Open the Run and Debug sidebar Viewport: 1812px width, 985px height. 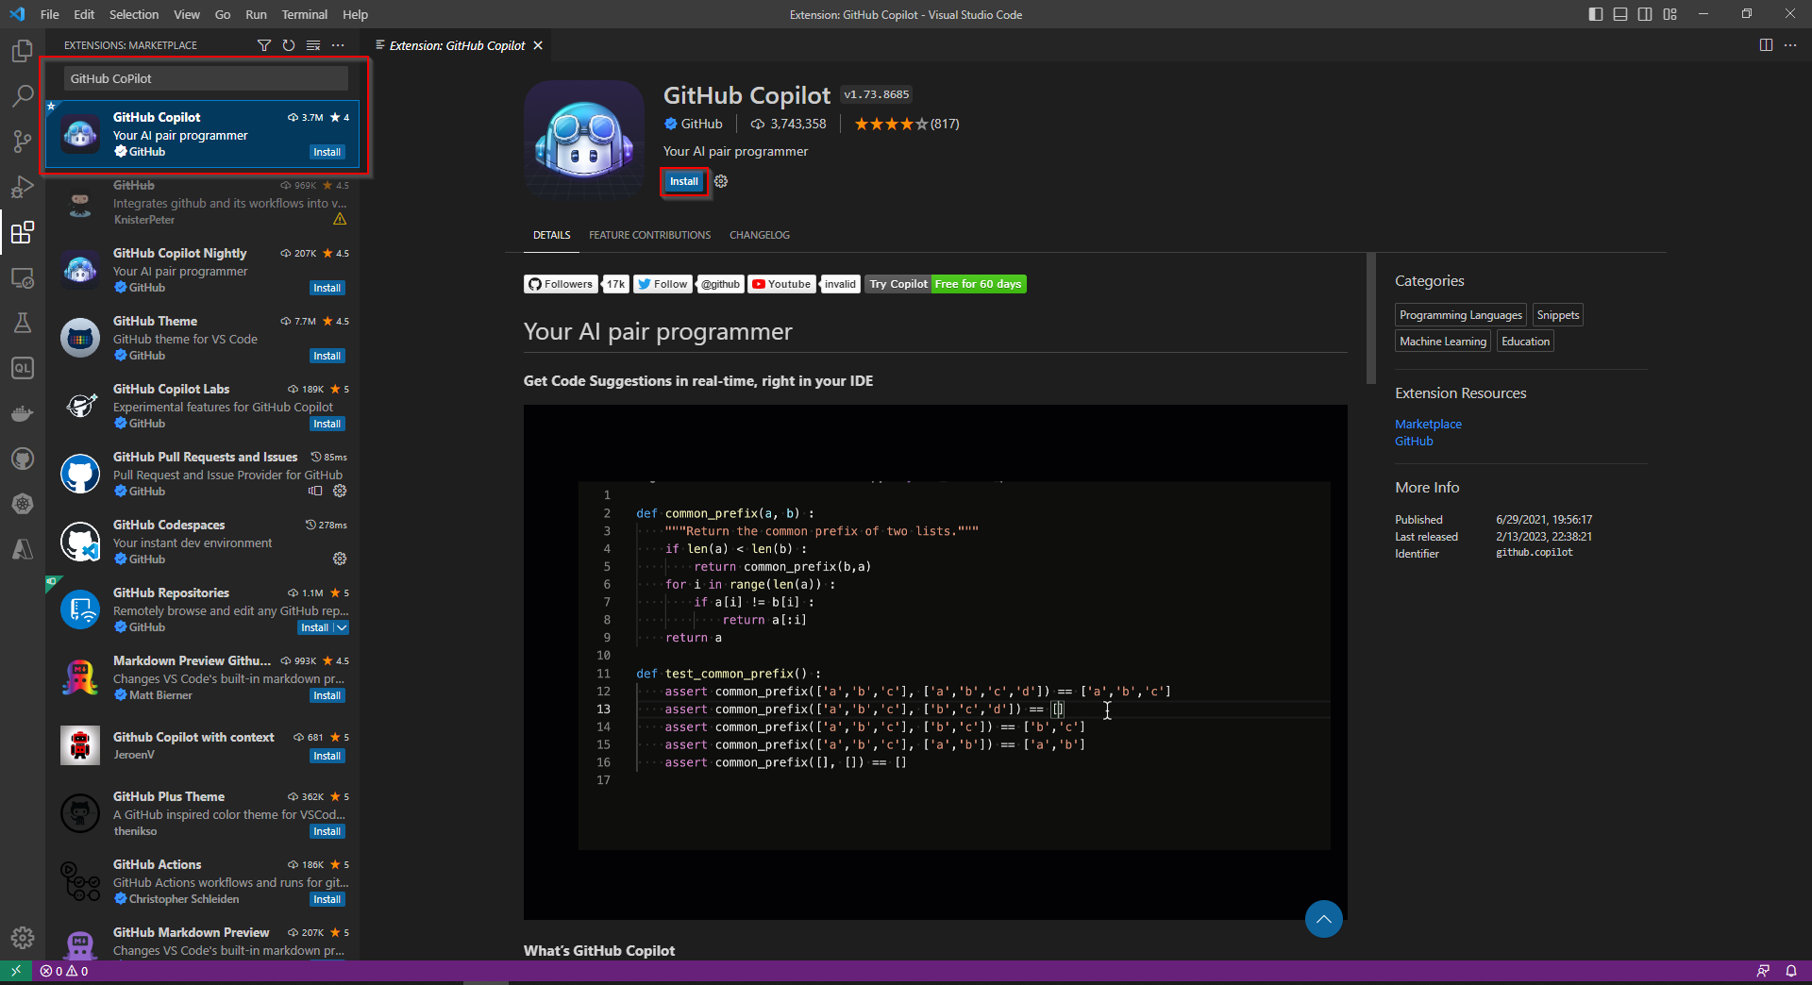(x=22, y=186)
